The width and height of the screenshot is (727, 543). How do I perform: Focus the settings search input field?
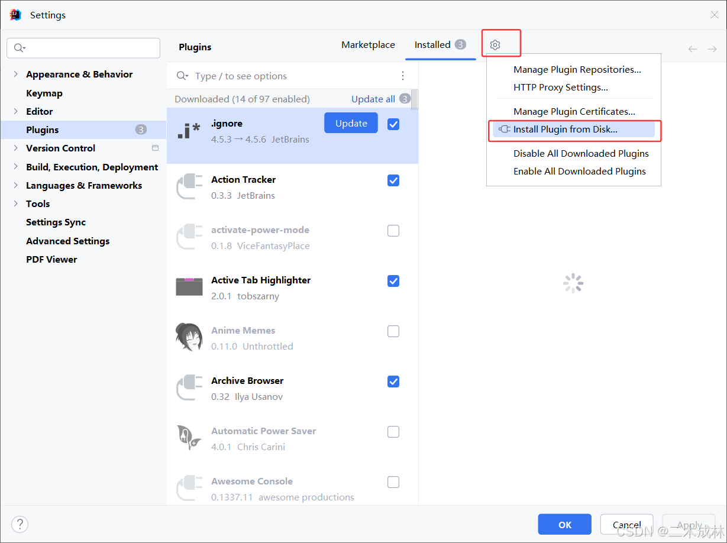pyautogui.click(x=83, y=48)
